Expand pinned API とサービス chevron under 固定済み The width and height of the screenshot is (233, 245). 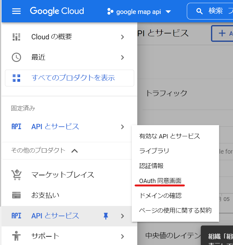pos(122,127)
